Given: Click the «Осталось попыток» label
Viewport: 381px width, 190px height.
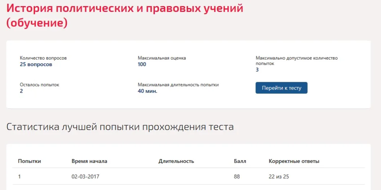Looking at the screenshot, I should pos(39,85).
